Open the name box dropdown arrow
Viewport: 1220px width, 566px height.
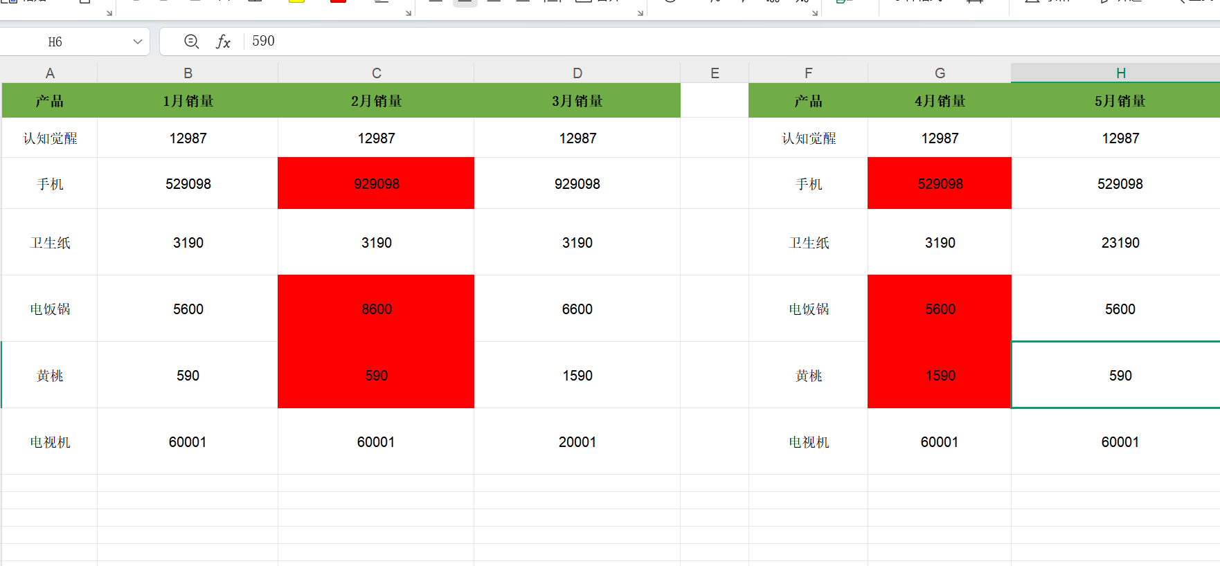(137, 42)
